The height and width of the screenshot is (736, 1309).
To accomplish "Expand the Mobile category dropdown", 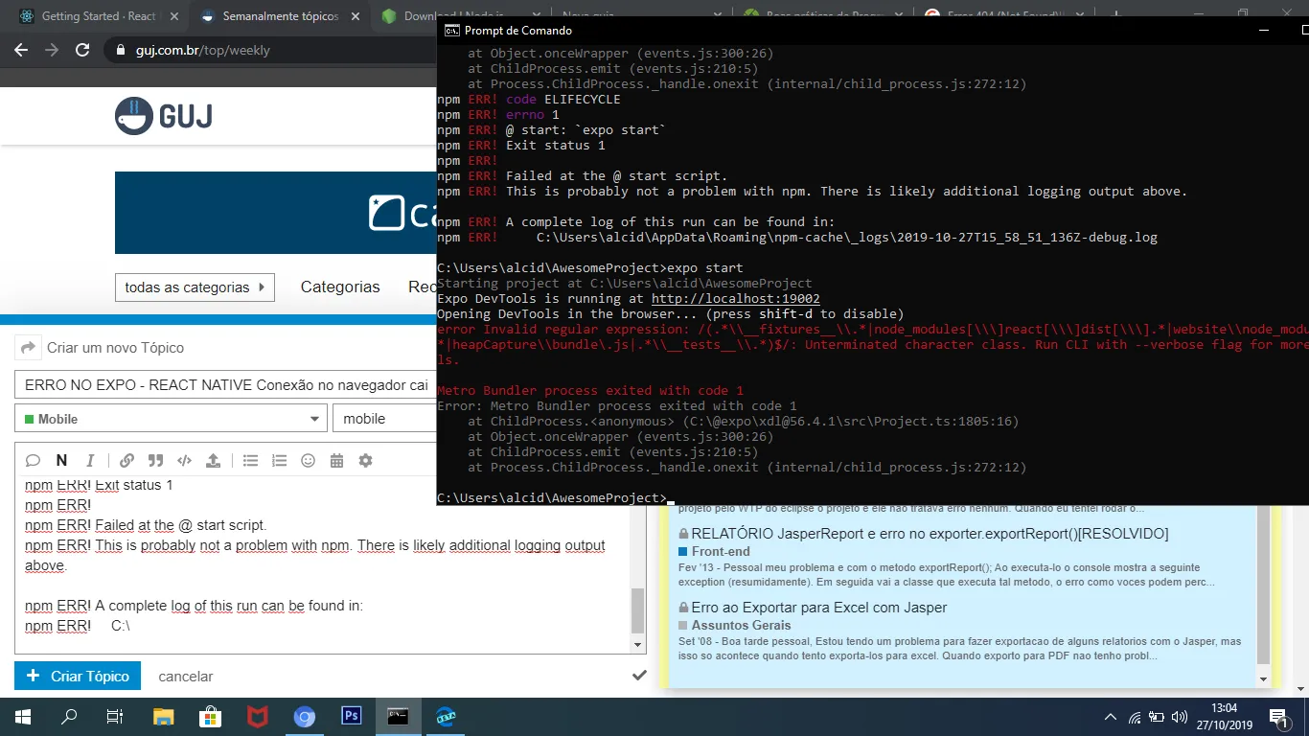I will [171, 419].
